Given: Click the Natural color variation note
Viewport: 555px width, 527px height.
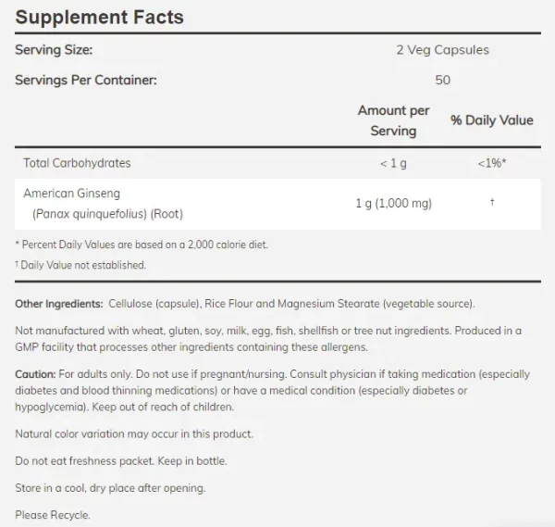Looking at the screenshot, I should tap(134, 433).
